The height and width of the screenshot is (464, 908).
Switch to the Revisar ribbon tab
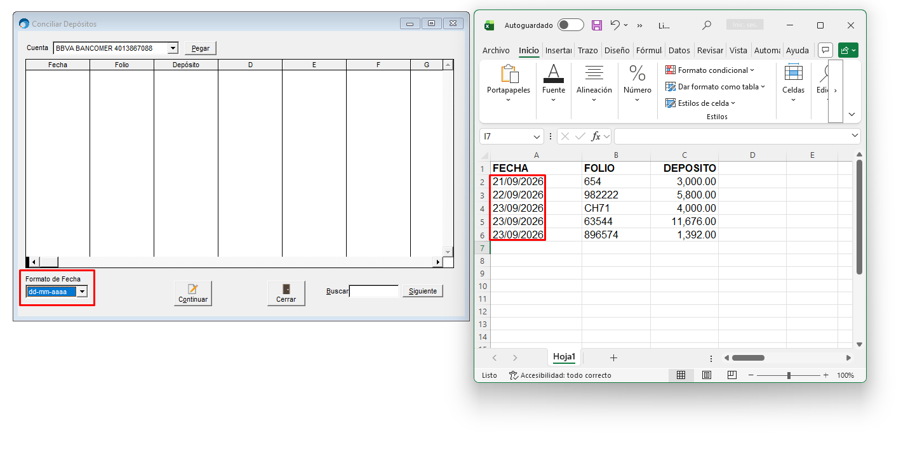click(x=710, y=50)
